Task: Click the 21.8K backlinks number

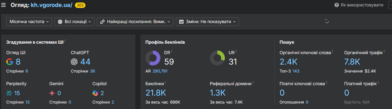Action: coord(156,93)
